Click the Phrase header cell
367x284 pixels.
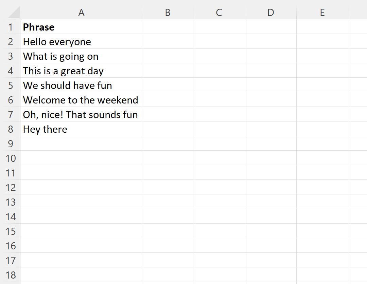point(81,27)
